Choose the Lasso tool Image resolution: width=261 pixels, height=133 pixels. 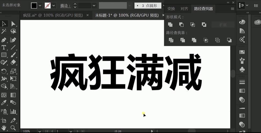13,31
